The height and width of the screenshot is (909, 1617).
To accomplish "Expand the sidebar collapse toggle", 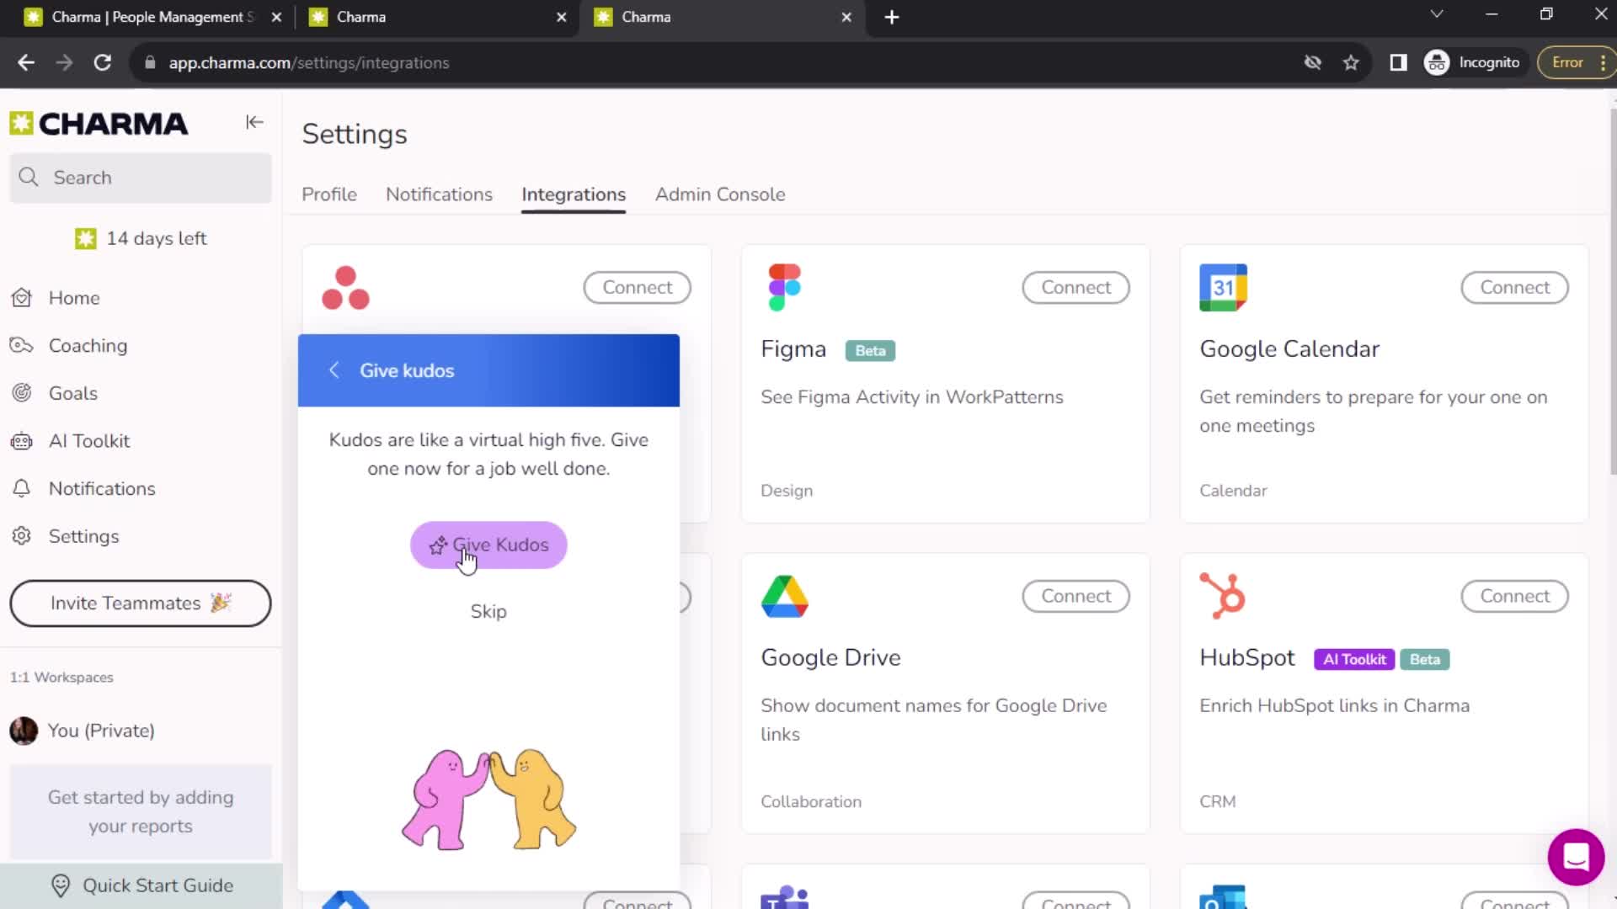I will (254, 122).
